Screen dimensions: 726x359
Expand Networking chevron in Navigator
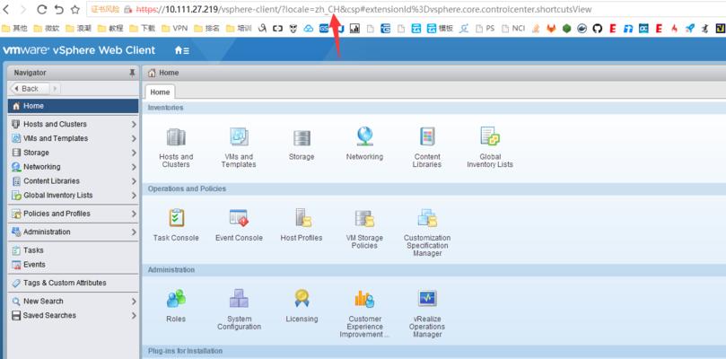coord(134,167)
